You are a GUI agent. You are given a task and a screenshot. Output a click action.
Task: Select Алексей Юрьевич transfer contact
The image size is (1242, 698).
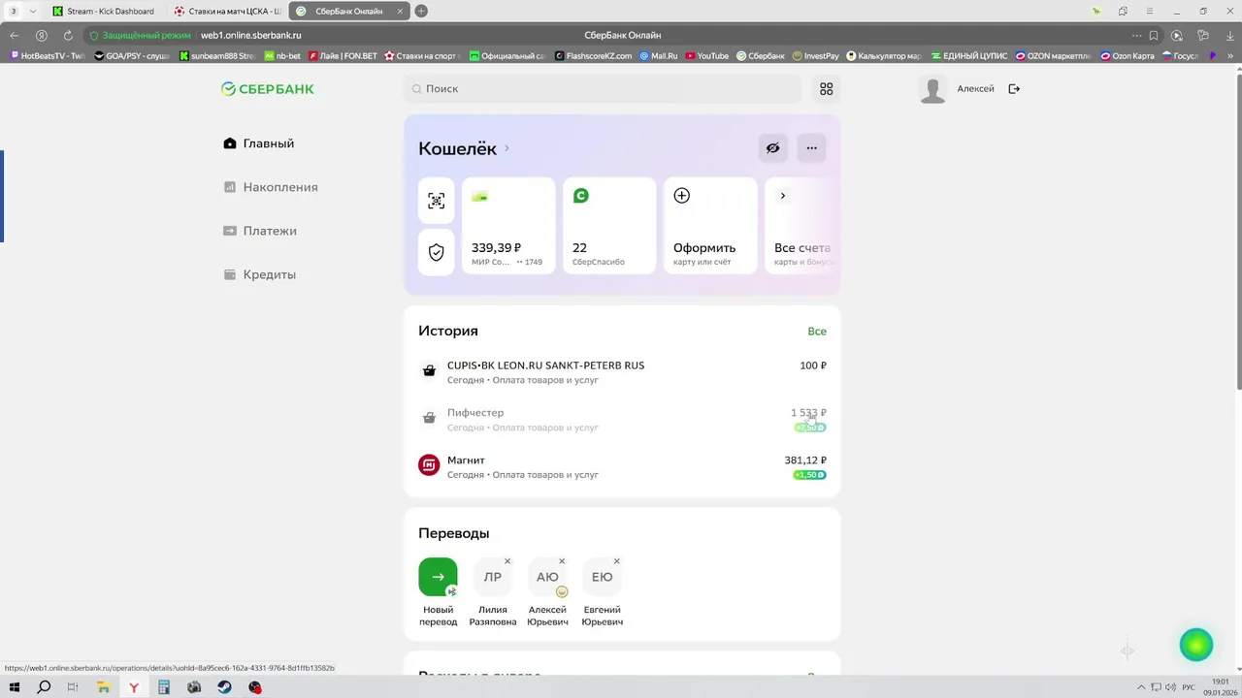[x=547, y=592]
